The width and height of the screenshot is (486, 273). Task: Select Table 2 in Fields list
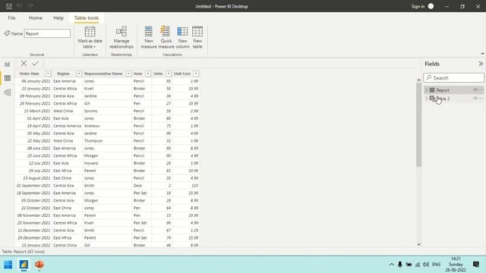443,99
